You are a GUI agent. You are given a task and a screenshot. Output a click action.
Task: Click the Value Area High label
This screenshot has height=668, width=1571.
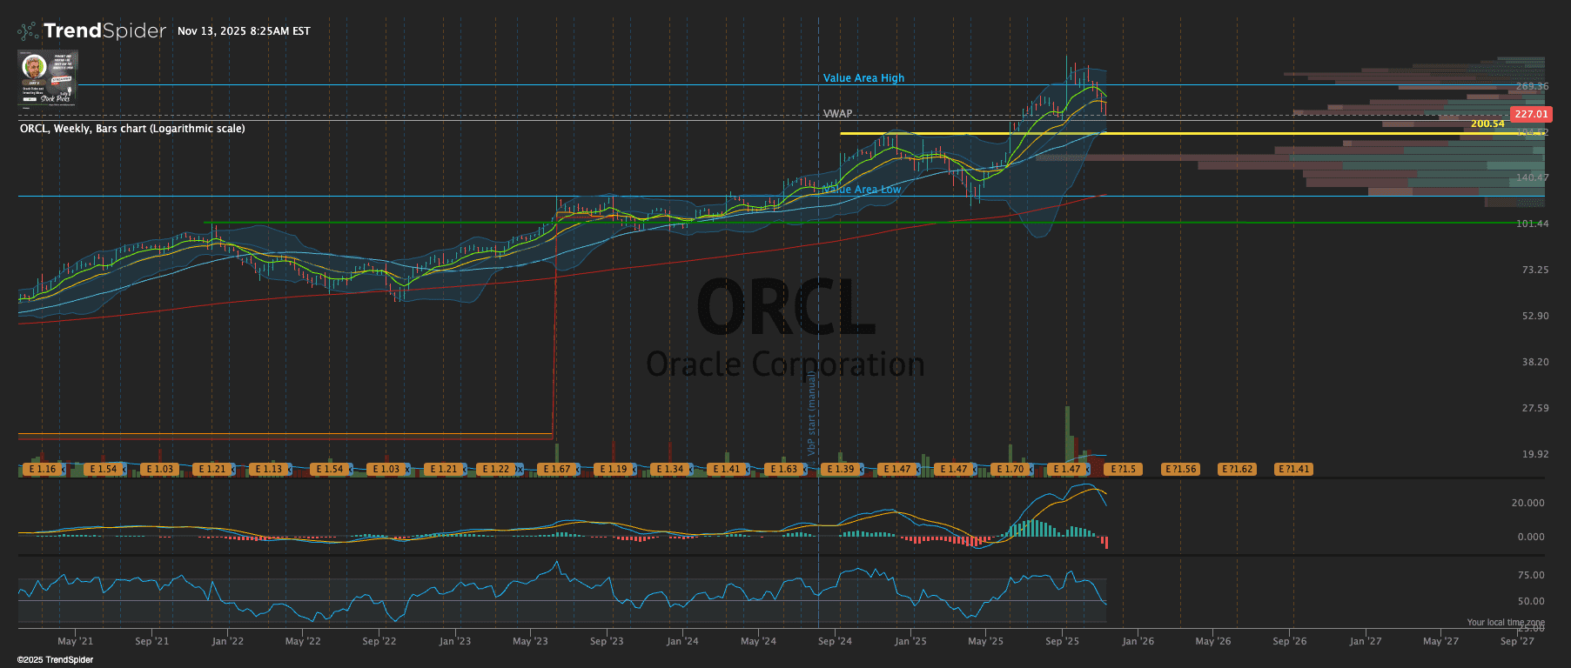pyautogui.click(x=863, y=78)
